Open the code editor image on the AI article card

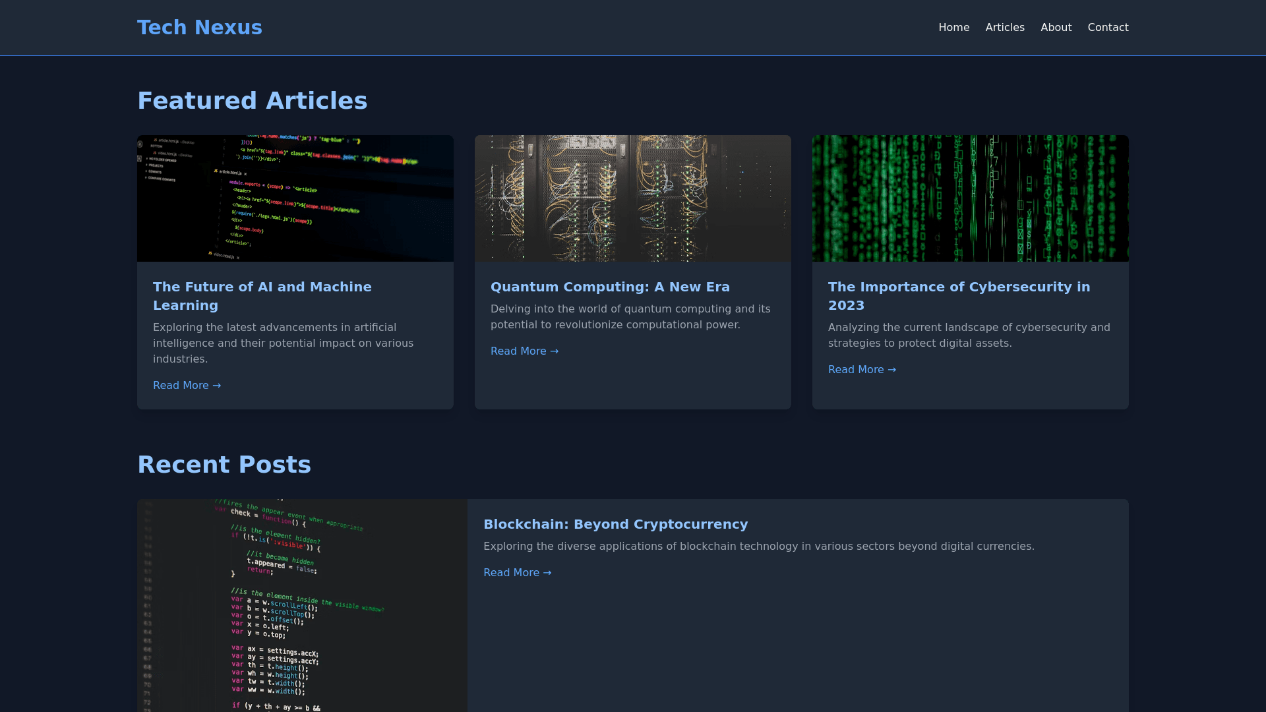(295, 198)
